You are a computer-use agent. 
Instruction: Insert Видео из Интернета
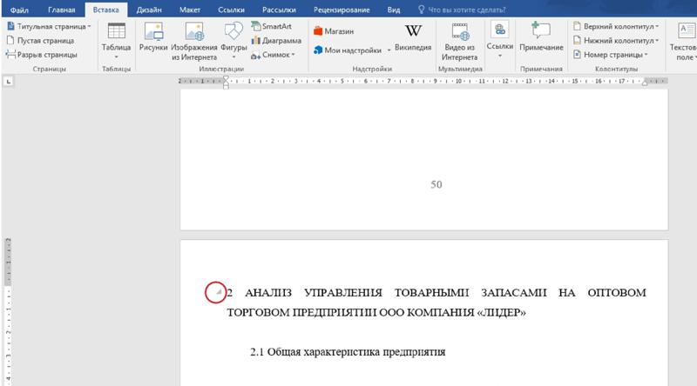460,41
